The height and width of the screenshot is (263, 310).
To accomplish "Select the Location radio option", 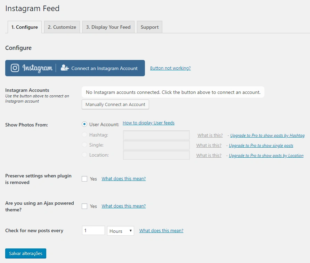I will pos(84,155).
